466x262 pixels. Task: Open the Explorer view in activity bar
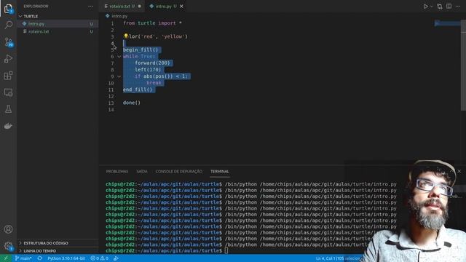click(x=8, y=9)
